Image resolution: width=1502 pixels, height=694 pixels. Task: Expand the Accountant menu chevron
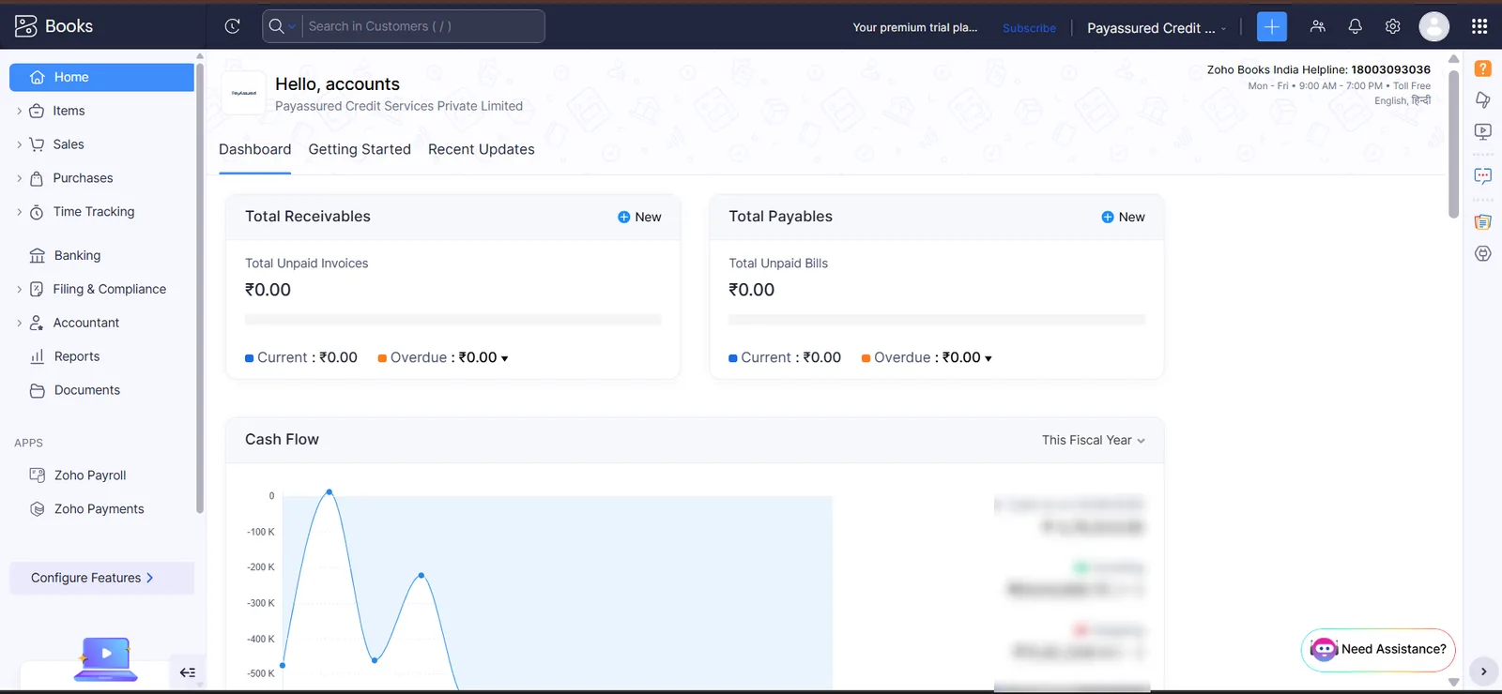(19, 323)
